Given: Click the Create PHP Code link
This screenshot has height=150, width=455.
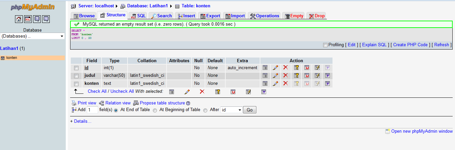Looking at the screenshot, I should [x=410, y=45].
